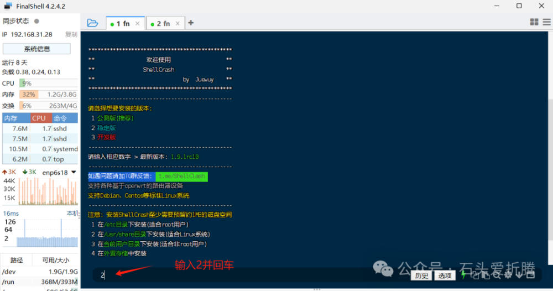Minimize the FinalShell window
Screen dimensions: 553x291
[497, 6]
